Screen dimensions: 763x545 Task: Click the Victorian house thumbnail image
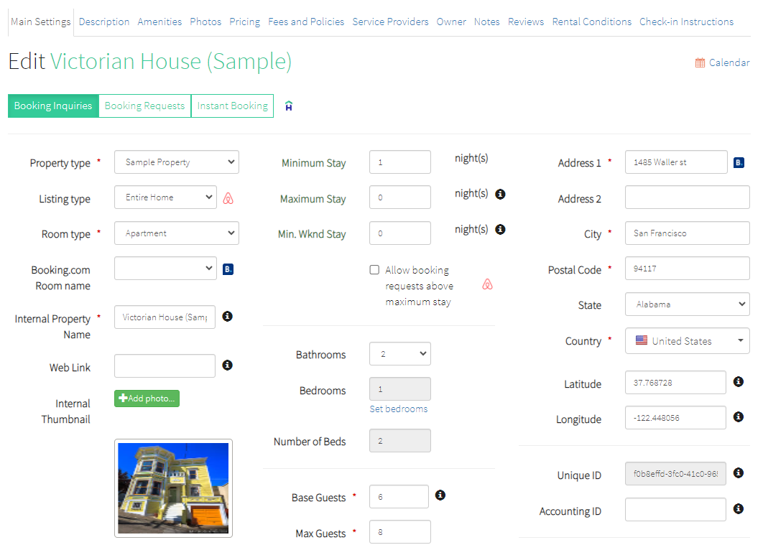click(173, 488)
